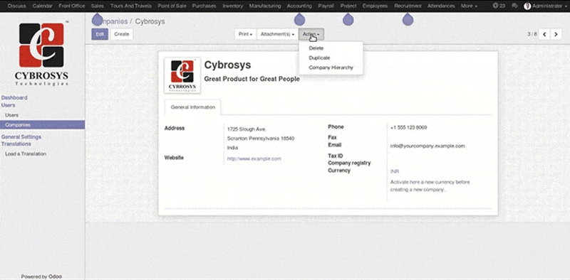Open the Print dropdown
The width and height of the screenshot is (570, 280).
(x=245, y=34)
